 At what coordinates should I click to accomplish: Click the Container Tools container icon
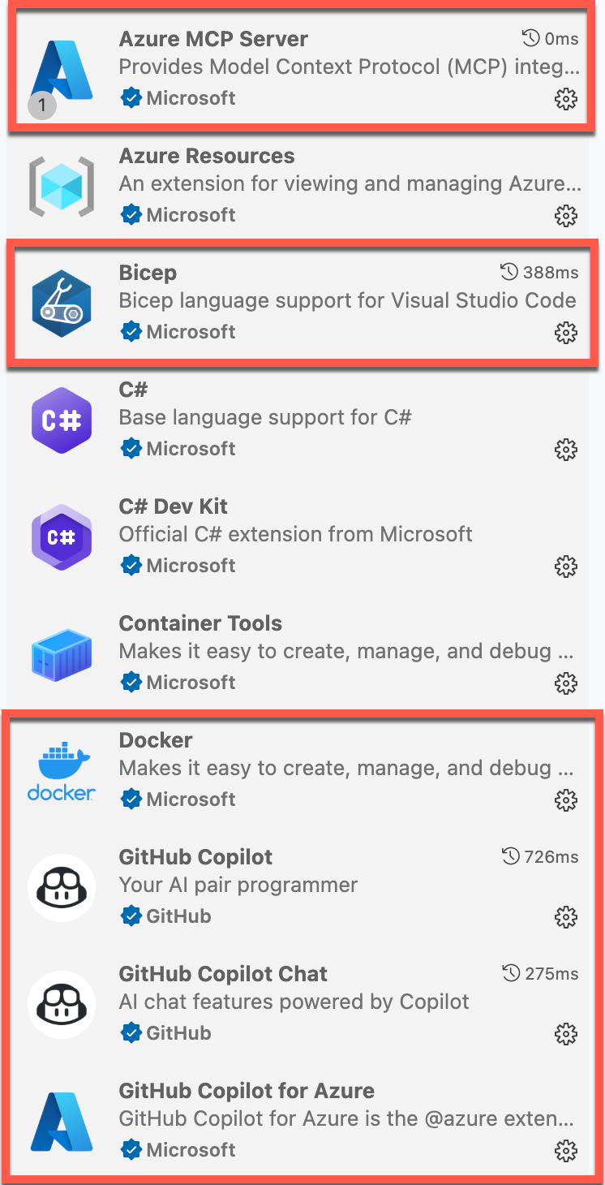[61, 654]
